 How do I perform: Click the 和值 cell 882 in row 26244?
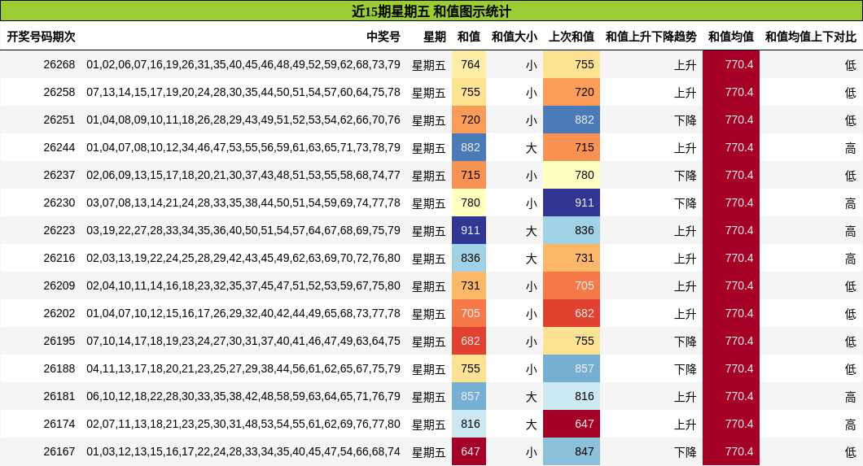tap(469, 147)
